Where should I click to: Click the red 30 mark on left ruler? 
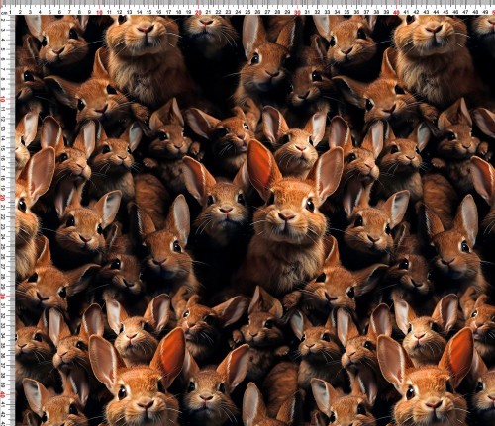[x=3, y=297]
